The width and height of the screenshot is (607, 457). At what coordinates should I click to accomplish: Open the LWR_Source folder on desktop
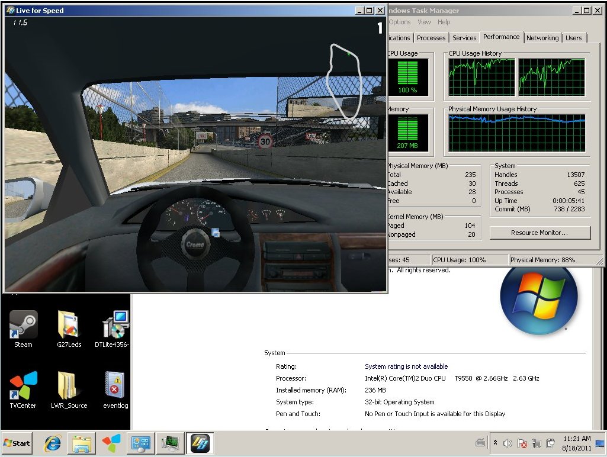[69, 390]
